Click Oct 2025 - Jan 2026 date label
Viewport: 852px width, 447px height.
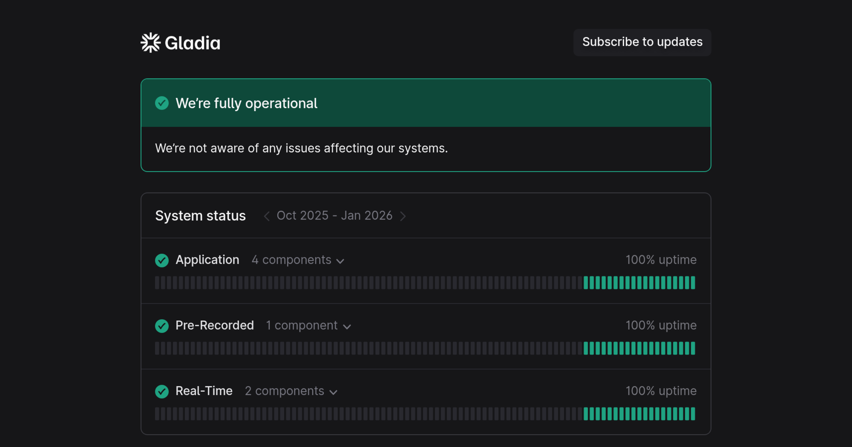[334, 216]
